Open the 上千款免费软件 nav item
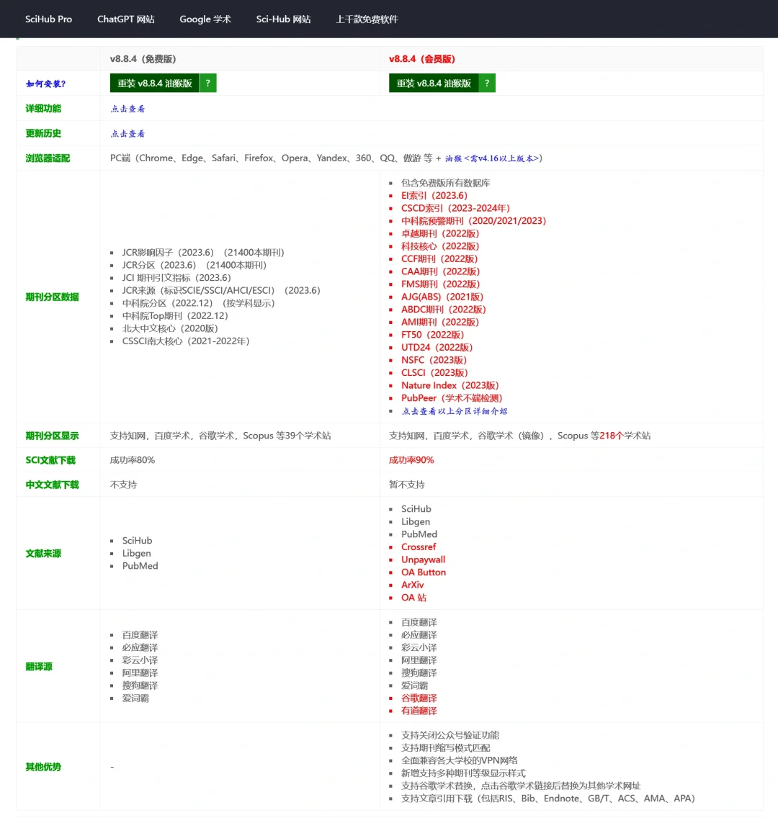 pyautogui.click(x=367, y=19)
